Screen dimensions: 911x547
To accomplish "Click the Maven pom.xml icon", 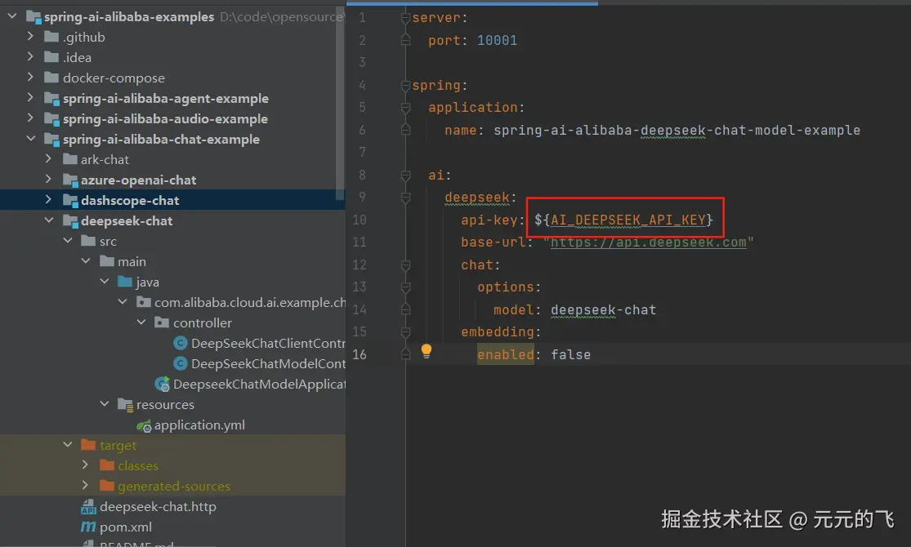I will pos(87,527).
